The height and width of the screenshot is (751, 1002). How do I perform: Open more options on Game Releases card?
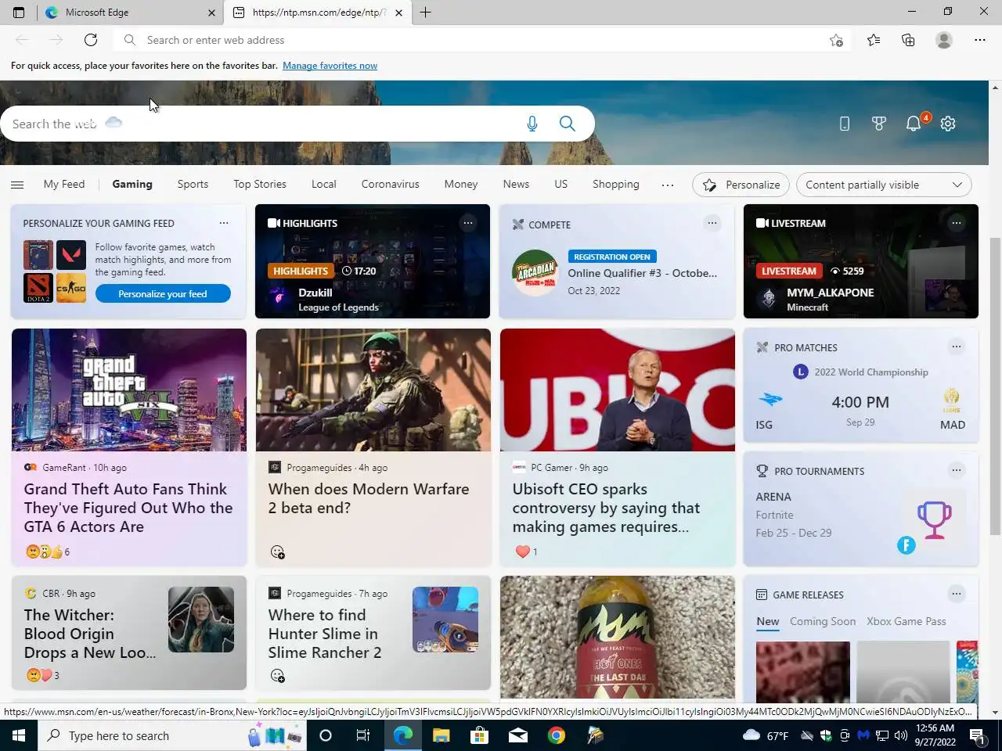(956, 594)
